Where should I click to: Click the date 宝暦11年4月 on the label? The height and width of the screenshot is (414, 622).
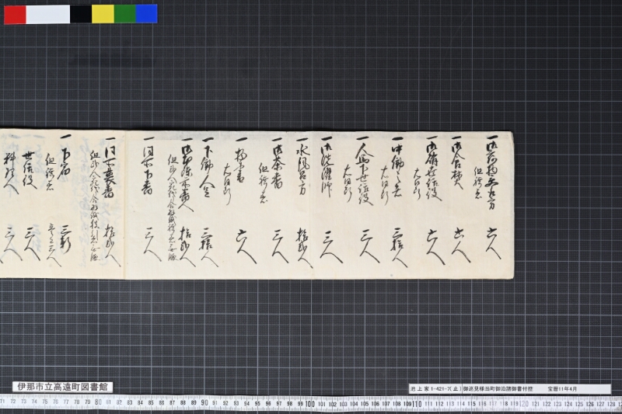[x=562, y=389]
